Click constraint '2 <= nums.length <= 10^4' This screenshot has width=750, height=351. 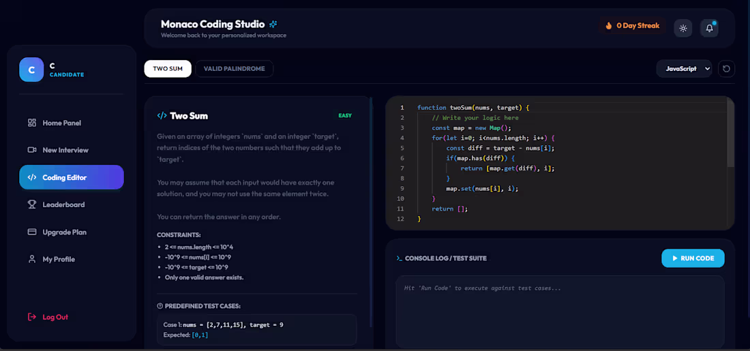click(198, 247)
